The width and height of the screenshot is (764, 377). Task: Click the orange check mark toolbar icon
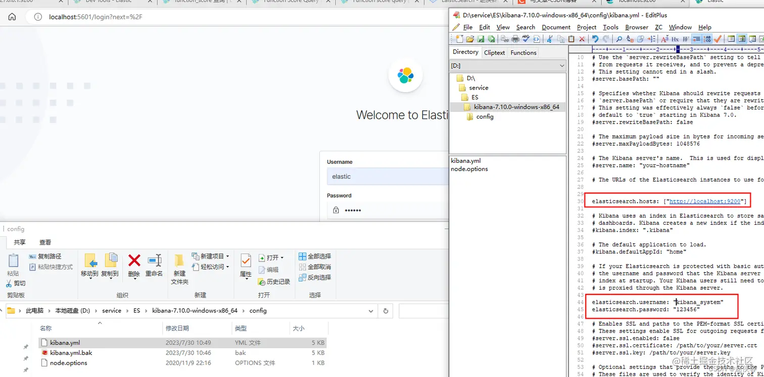pos(718,39)
